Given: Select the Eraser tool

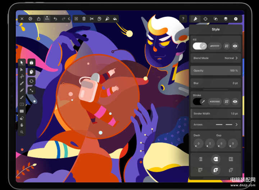Looking at the screenshot, I should click(x=22, y=118).
